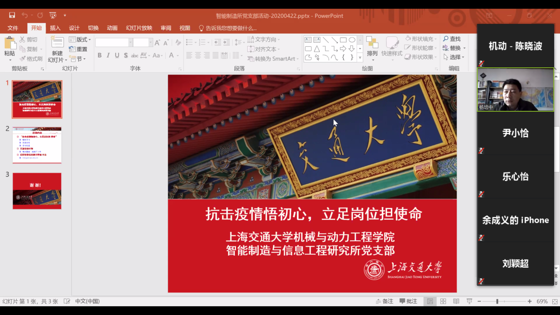Viewport: 560px width, 315px height.
Task: Click the Save icon in quick access toolbar
Action: pyautogui.click(x=12, y=15)
